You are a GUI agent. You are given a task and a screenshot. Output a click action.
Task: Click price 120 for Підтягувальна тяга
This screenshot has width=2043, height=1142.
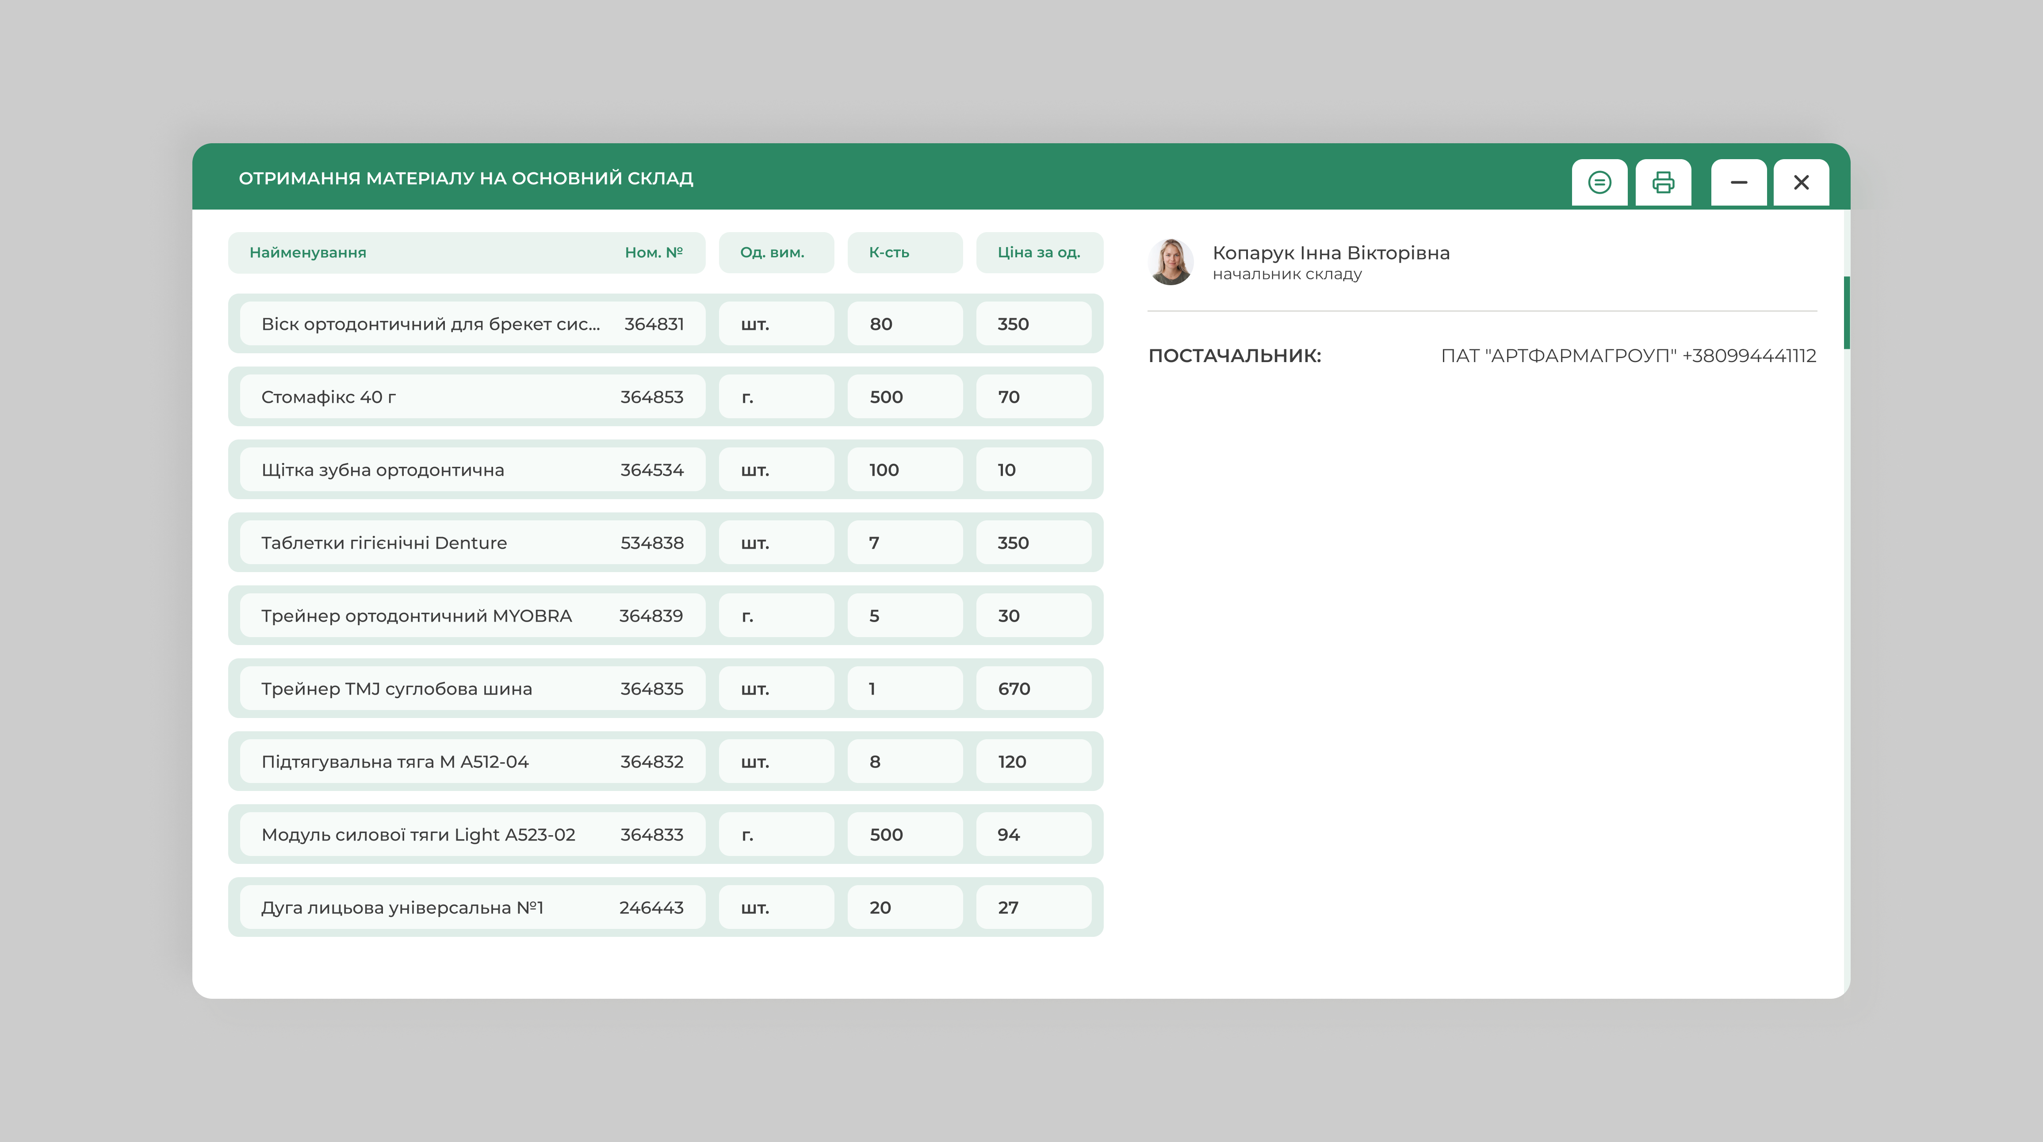point(1033,761)
